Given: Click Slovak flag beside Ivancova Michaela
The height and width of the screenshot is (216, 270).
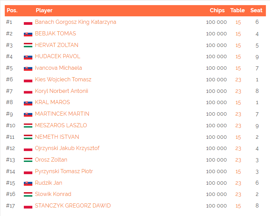Looking at the screenshot, I should pyautogui.click(x=28, y=68).
